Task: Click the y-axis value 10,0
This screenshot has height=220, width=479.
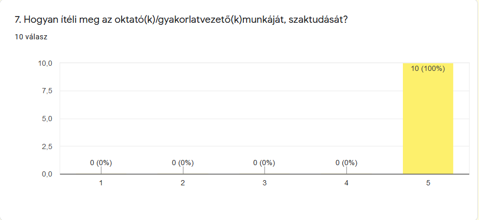Action: (45, 63)
